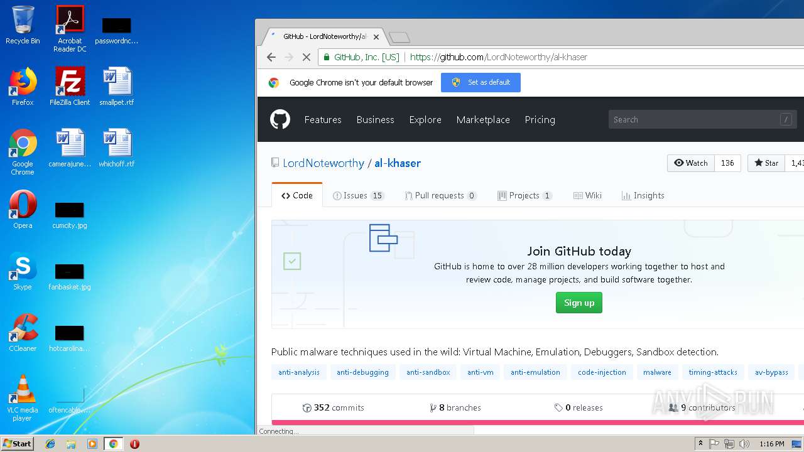The width and height of the screenshot is (804, 452).
Task: Open the passwordnc desktop file
Action: [x=117, y=31]
